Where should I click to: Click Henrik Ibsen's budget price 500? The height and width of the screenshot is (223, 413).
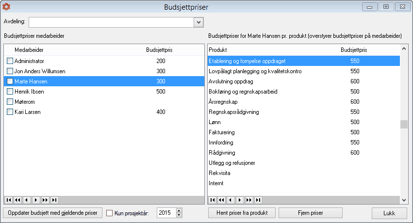tap(161, 92)
